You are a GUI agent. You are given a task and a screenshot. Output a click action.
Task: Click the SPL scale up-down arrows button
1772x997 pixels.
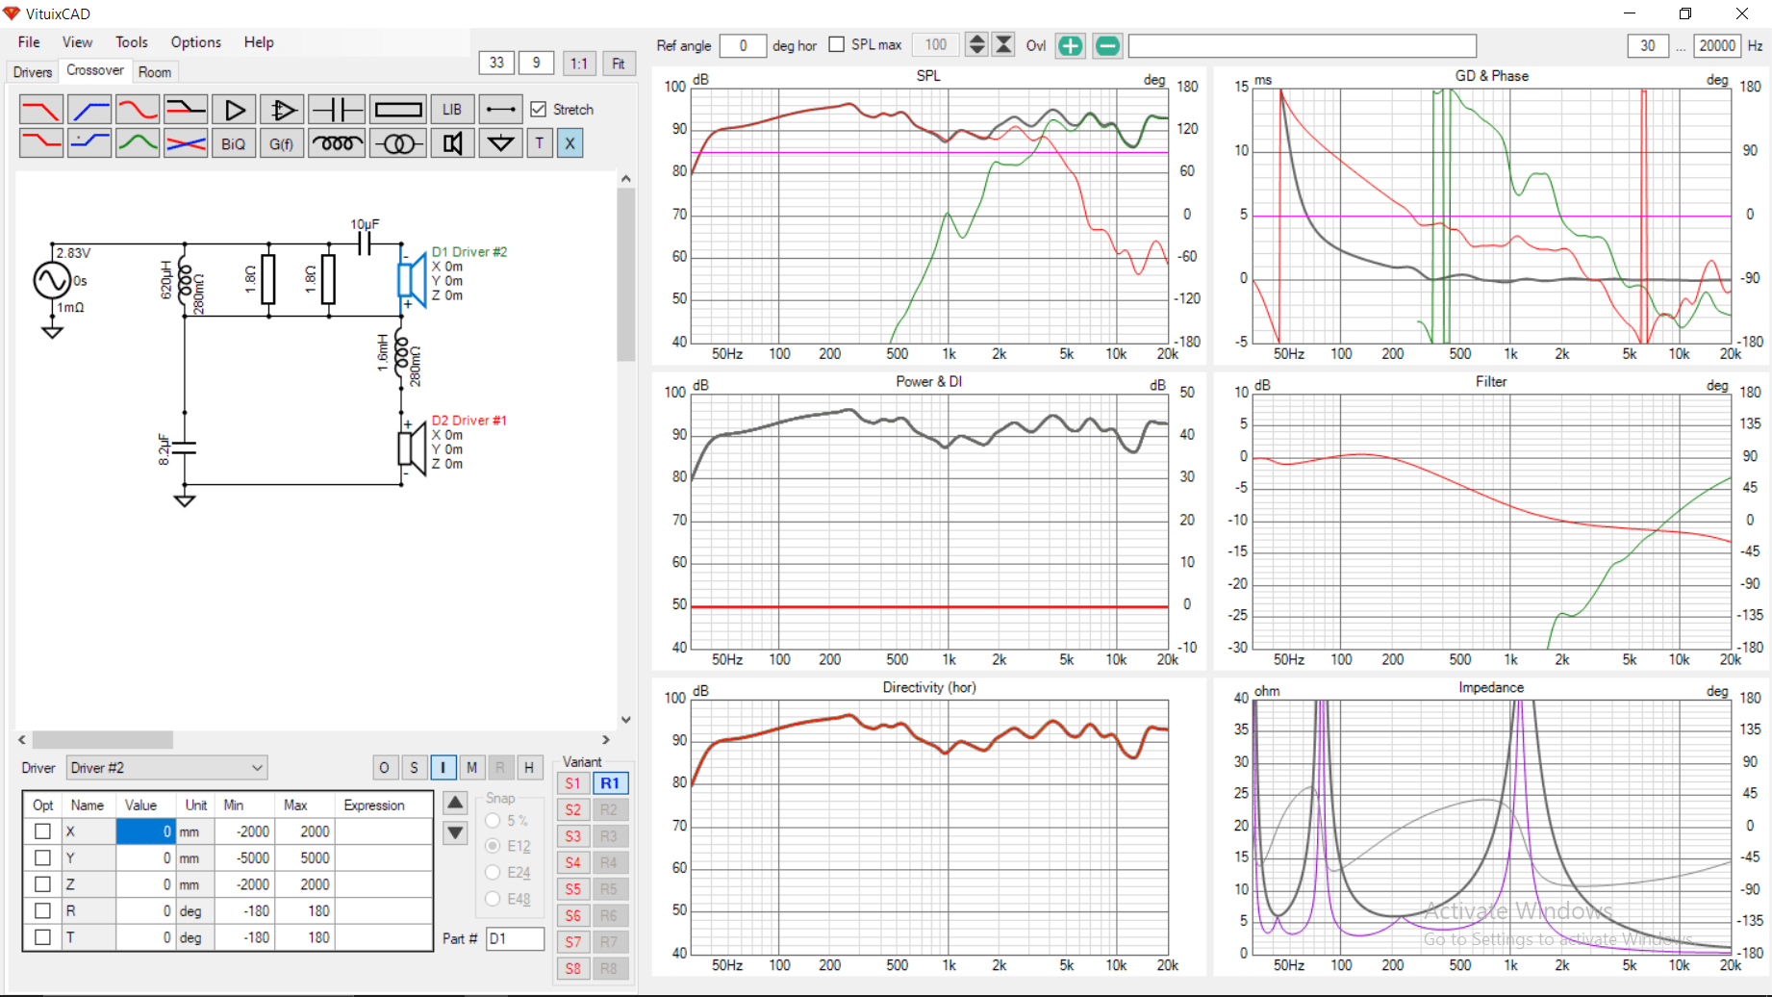976,45
